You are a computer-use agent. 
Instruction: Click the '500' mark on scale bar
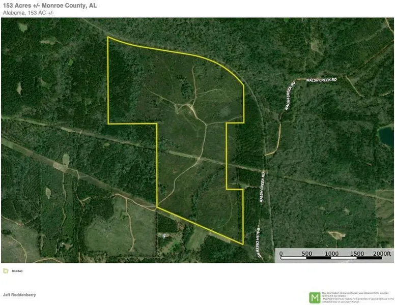tap(307, 253)
